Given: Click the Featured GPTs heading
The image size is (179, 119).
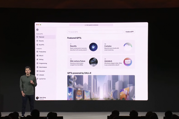Looking at the screenshot, I should (74, 38).
